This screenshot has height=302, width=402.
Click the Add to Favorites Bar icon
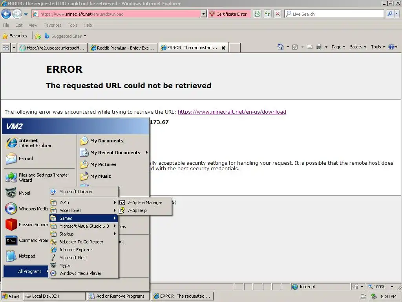tap(38, 36)
